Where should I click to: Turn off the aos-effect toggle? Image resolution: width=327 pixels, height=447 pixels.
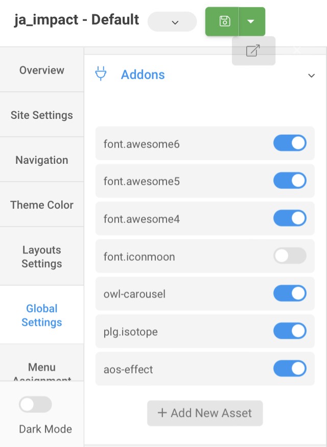click(x=290, y=368)
